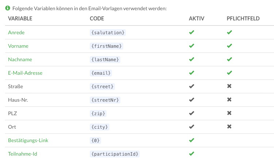Select the {salutation} code snippet
This screenshot has height=164, width=274.
(108, 33)
